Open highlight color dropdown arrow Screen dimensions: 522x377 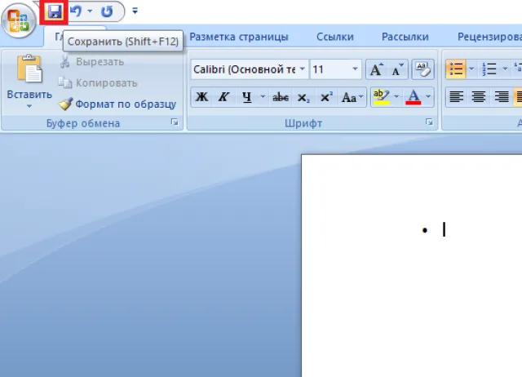396,97
